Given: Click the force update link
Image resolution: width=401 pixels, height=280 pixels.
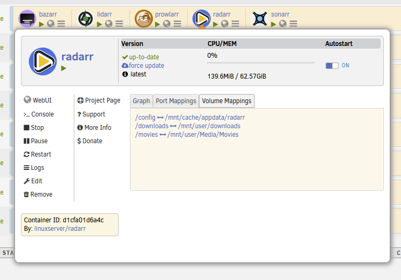Looking at the screenshot, I should [146, 66].
